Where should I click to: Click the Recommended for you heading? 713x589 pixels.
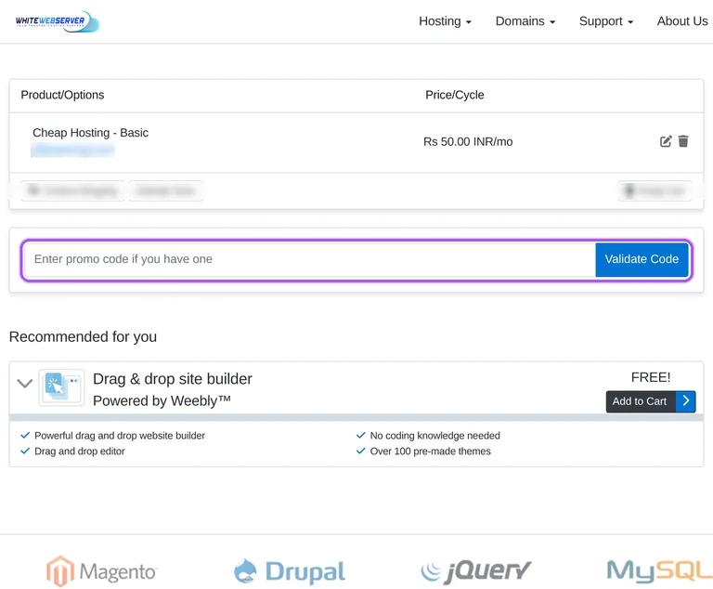click(83, 337)
